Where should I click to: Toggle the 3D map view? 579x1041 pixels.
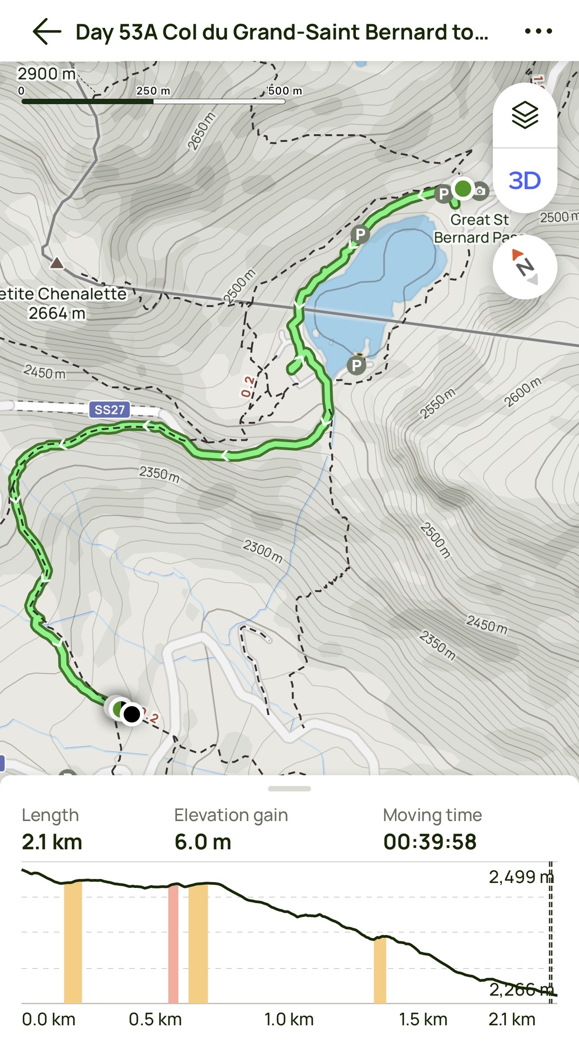click(x=525, y=180)
